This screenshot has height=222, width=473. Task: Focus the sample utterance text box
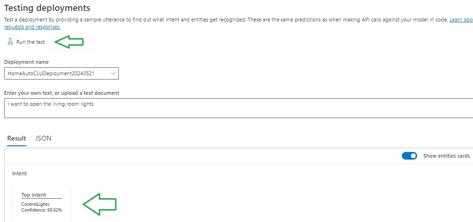(x=239, y=108)
